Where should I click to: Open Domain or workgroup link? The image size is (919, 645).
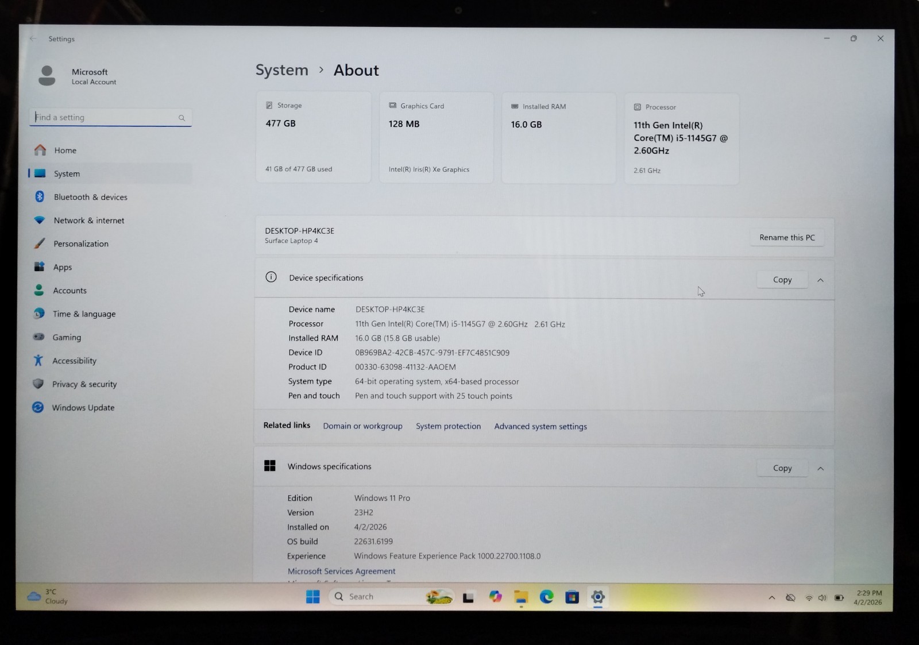click(x=362, y=426)
